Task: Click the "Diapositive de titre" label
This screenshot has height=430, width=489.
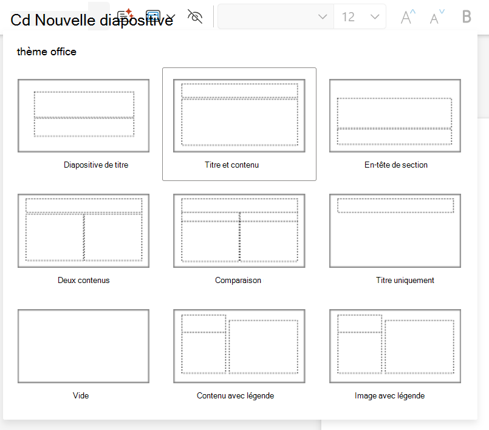Action: (x=96, y=165)
